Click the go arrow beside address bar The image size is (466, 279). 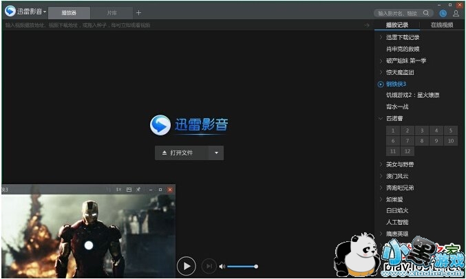click(x=367, y=25)
